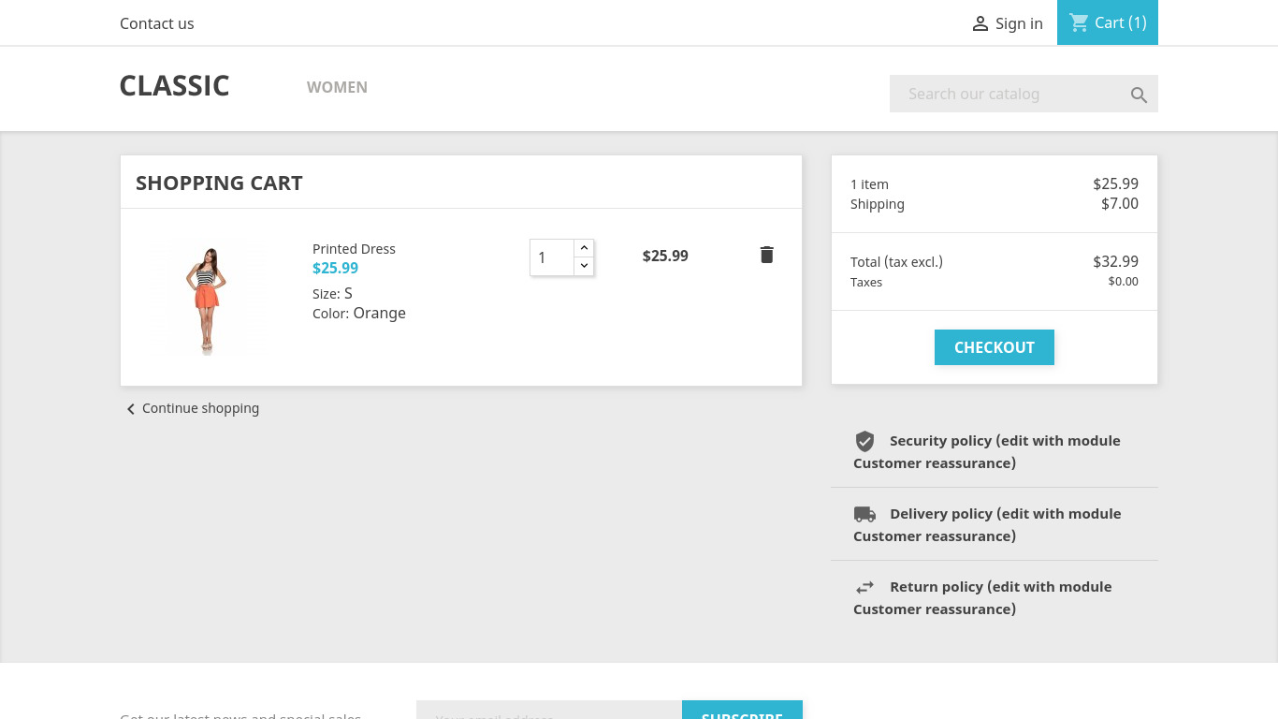
Task: Focus the quantity input field
Action: coord(552,257)
